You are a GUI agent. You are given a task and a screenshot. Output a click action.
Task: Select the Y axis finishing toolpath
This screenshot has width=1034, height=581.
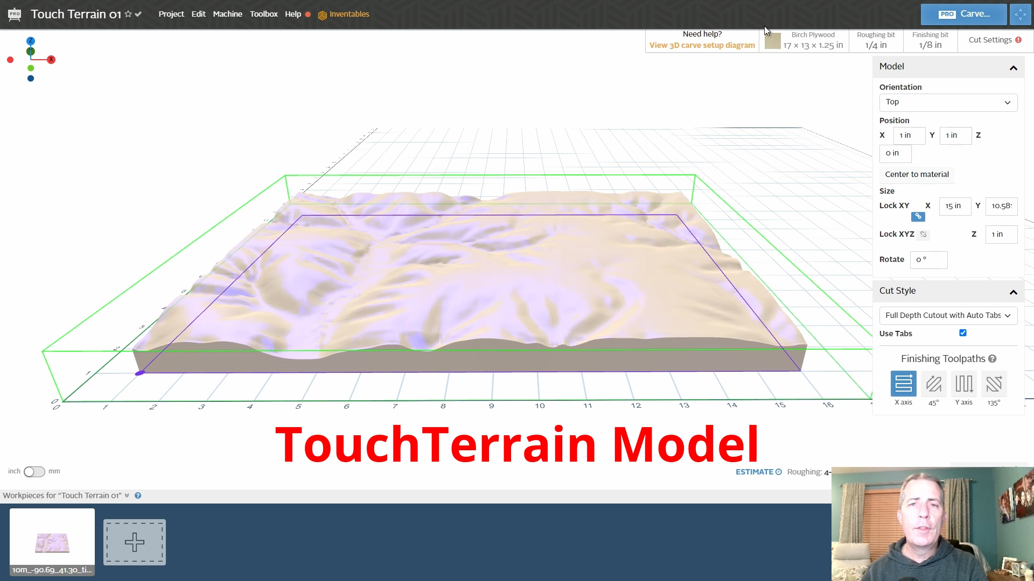964,384
